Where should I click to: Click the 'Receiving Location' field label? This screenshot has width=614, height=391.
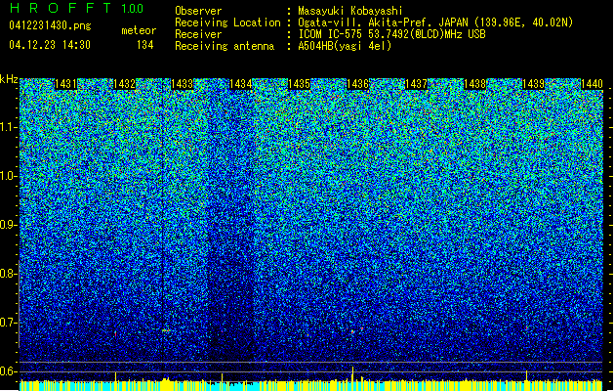(x=227, y=22)
